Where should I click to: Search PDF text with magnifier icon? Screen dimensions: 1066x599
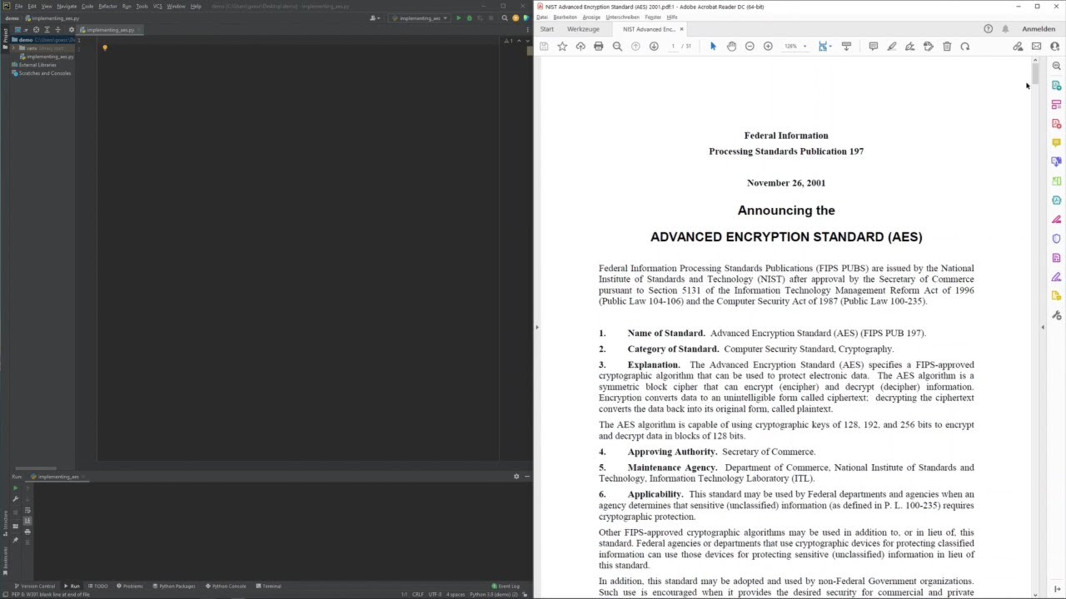point(617,47)
